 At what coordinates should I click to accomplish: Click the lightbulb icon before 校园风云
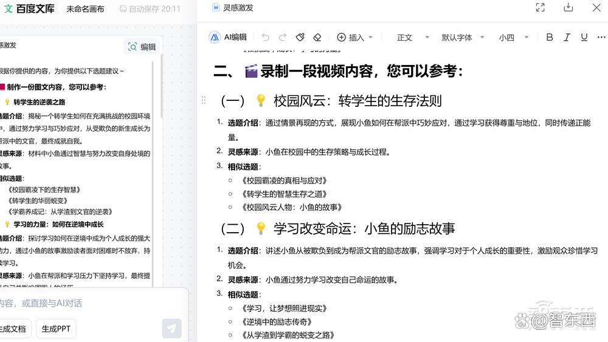261,101
